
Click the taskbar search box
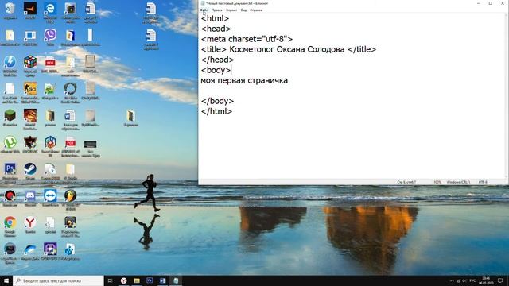click(x=58, y=280)
